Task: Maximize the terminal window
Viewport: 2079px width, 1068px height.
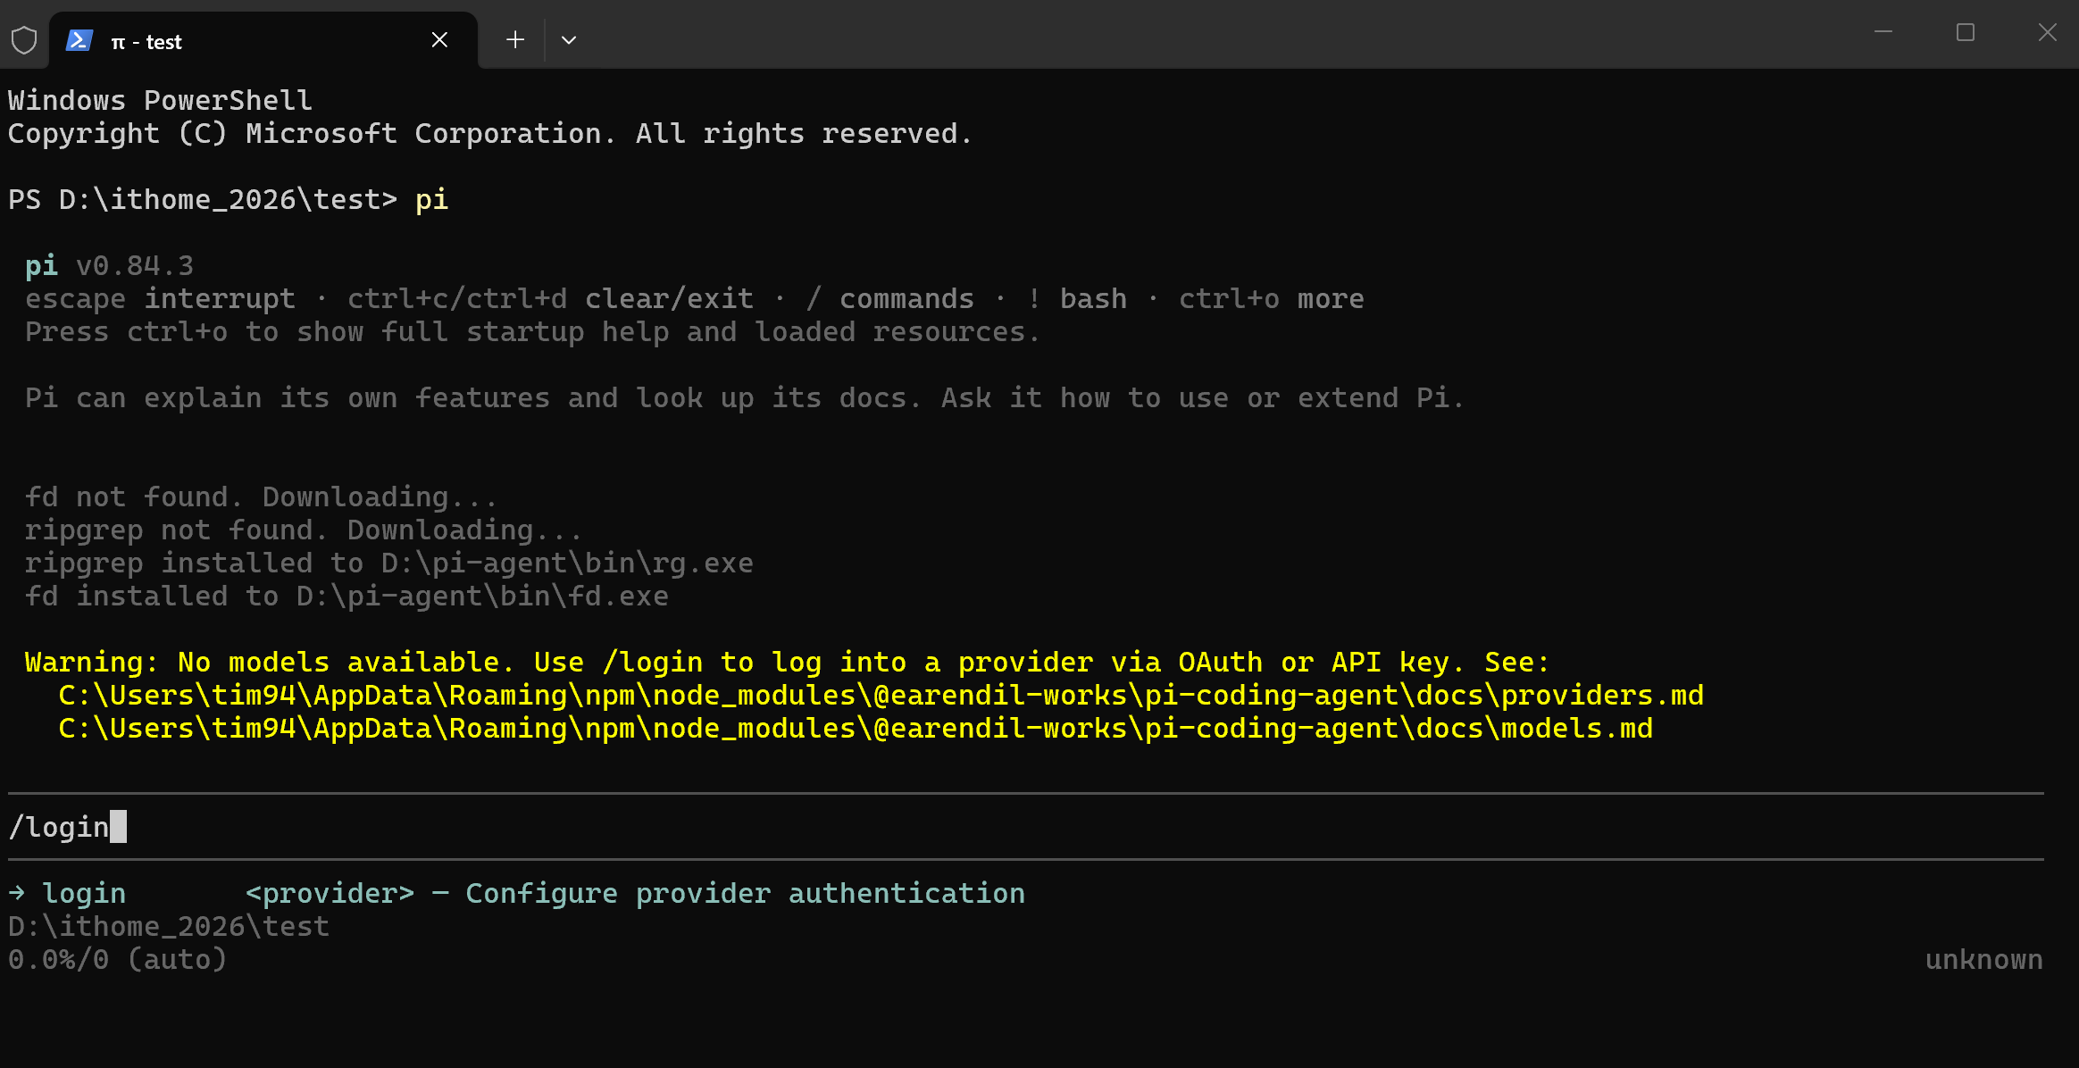Action: tap(1966, 32)
